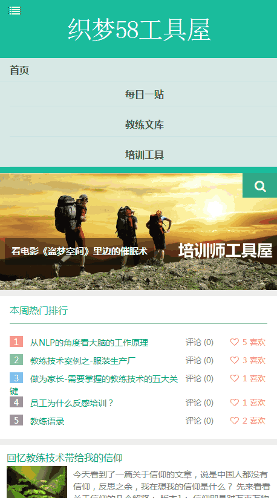This screenshot has height=498, width=277.
Task: Read 员工为什么反感培训？ article
Action: [72, 403]
